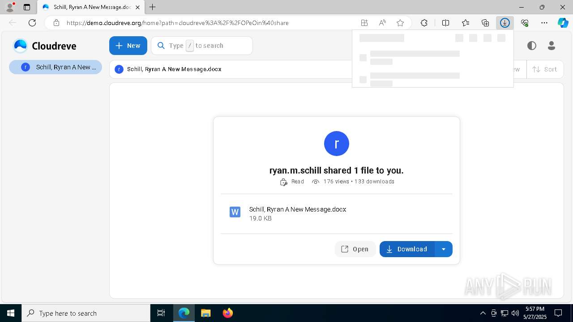The height and width of the screenshot is (322, 573).
Task: Click the blue New button
Action: (x=128, y=46)
